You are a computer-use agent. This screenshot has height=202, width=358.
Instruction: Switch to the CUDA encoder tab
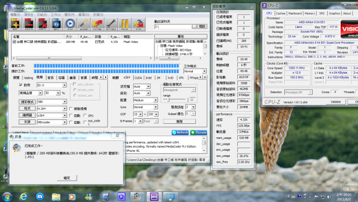coord(138,78)
